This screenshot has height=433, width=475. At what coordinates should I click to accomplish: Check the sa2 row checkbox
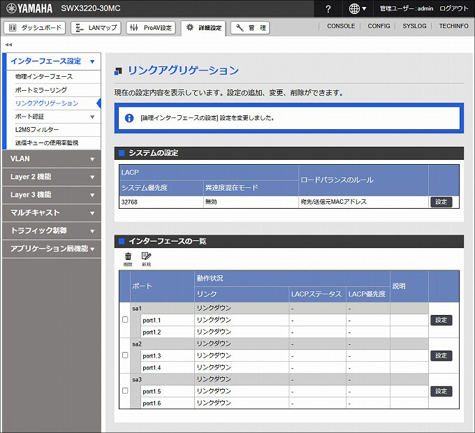[x=125, y=355]
